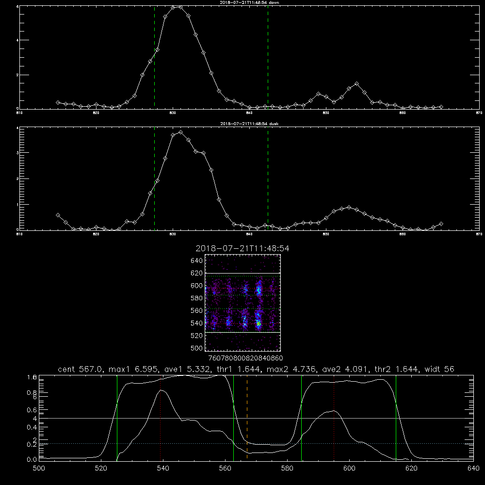
Task: Click the spectral image y-axis label 520
Action: tap(196, 336)
